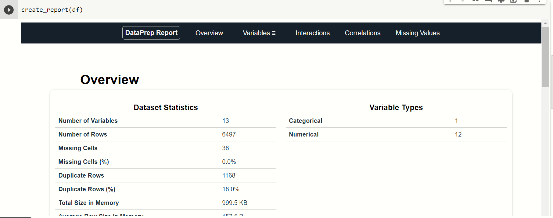Click the Number of Variables label
The width and height of the screenshot is (553, 218).
[88, 121]
